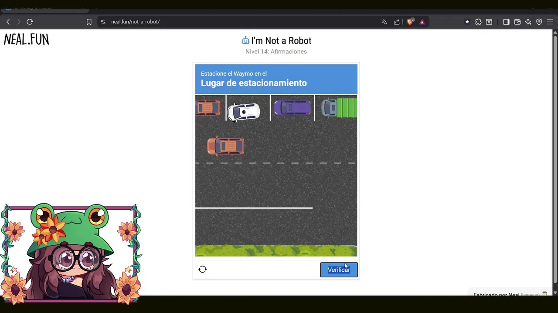Open the Brave Rewards triangle icon
Image resolution: width=558 pixels, height=313 pixels.
click(422, 22)
